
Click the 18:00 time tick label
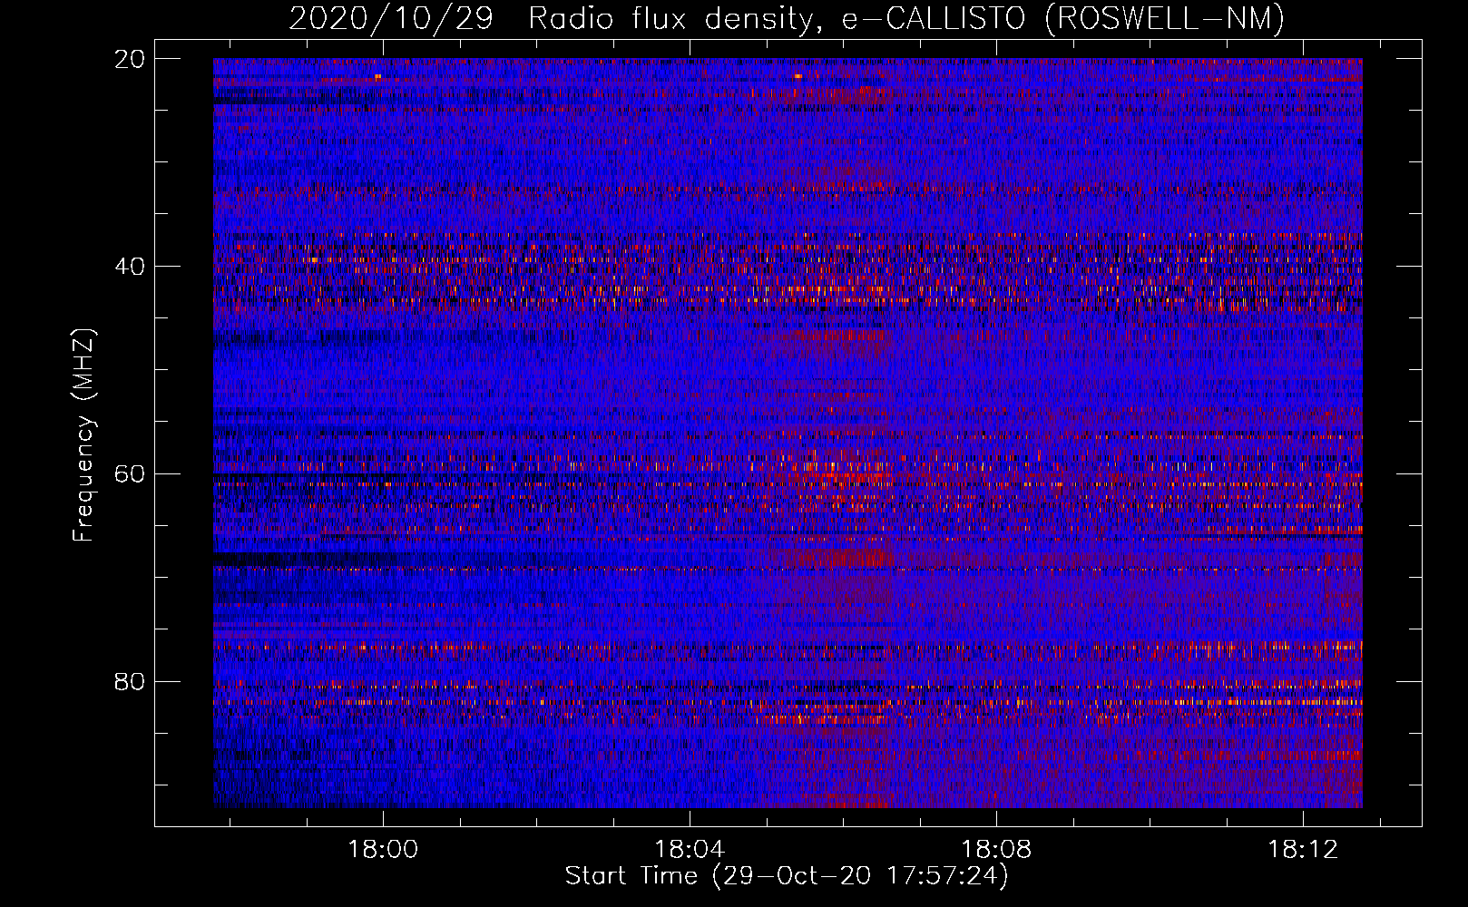383,850
